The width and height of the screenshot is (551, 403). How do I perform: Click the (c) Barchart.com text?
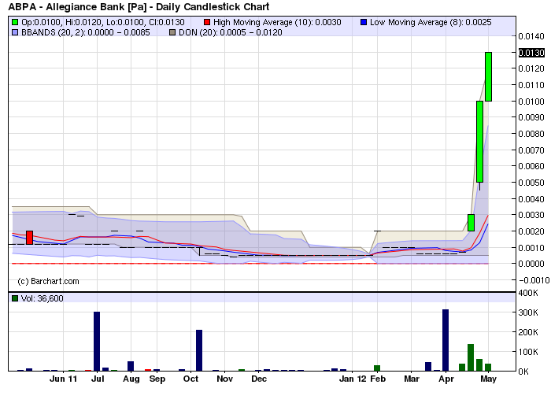point(48,281)
